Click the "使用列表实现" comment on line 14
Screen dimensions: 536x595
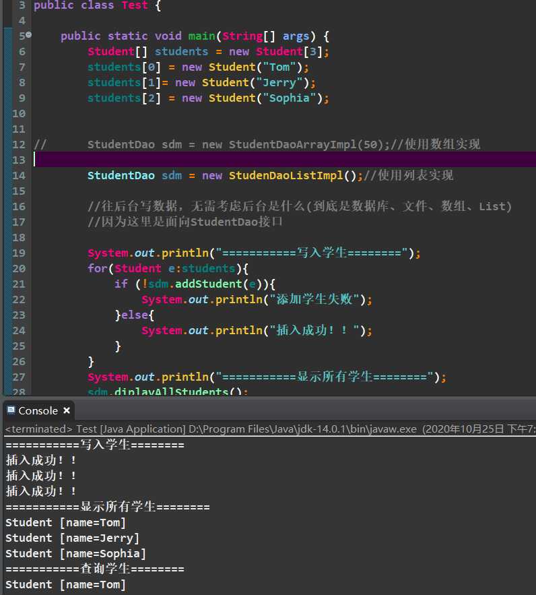(x=408, y=175)
